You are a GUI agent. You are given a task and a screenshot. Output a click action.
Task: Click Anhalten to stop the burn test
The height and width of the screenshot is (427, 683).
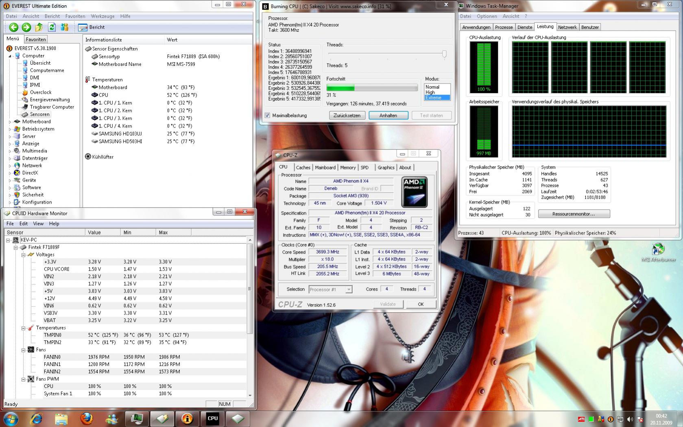click(x=388, y=116)
